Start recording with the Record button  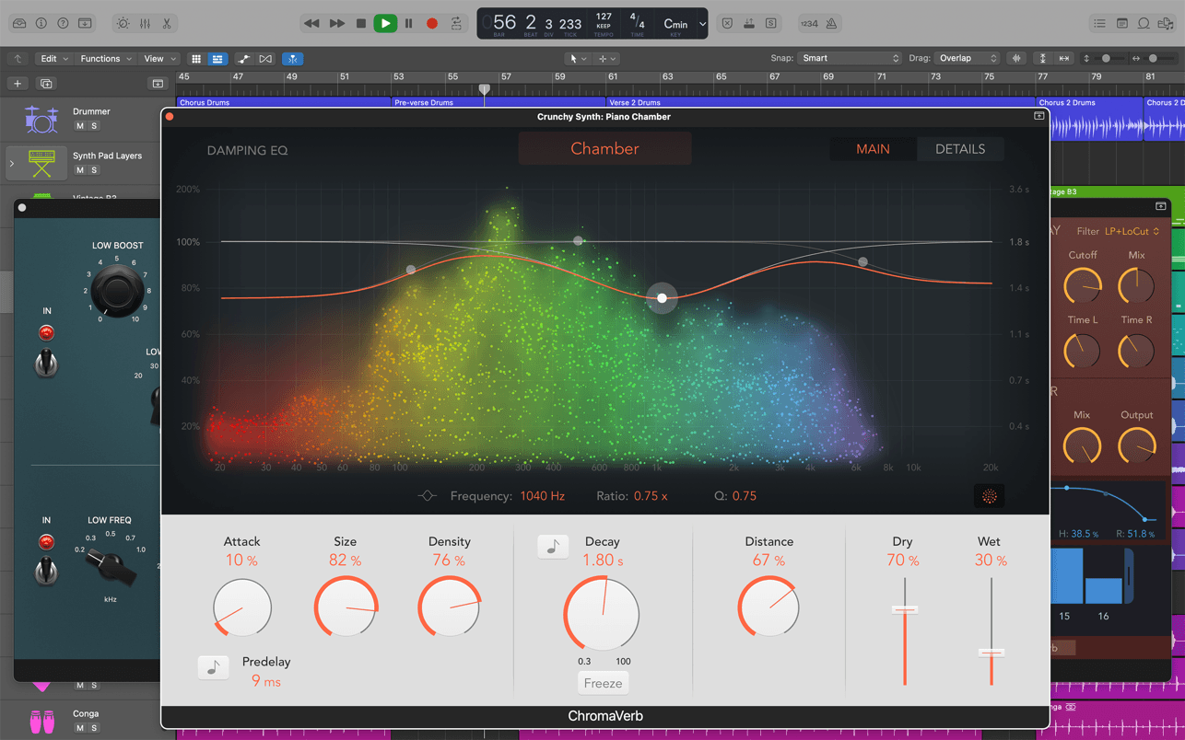pyautogui.click(x=432, y=23)
